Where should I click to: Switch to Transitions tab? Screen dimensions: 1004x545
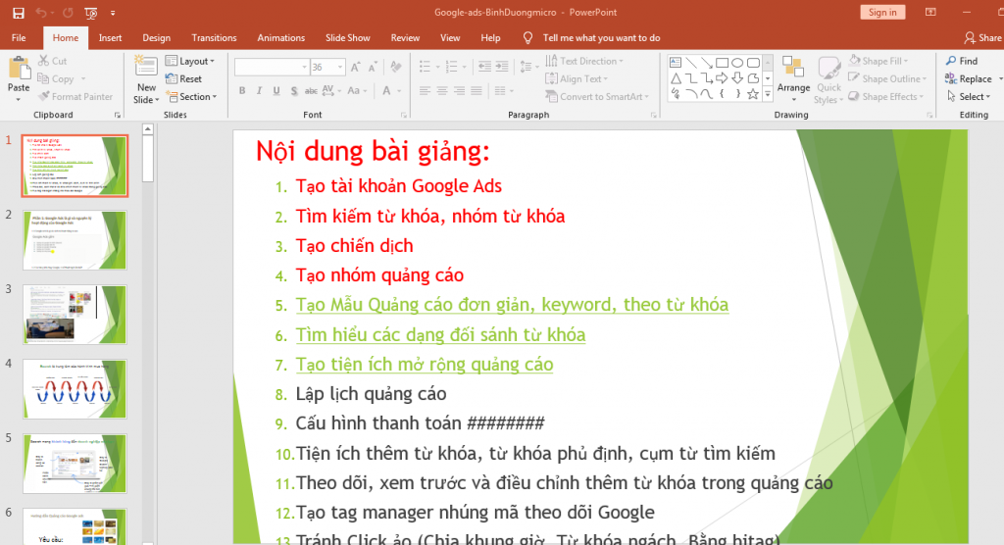214,38
